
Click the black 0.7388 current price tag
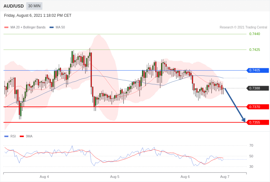[x=258, y=88]
